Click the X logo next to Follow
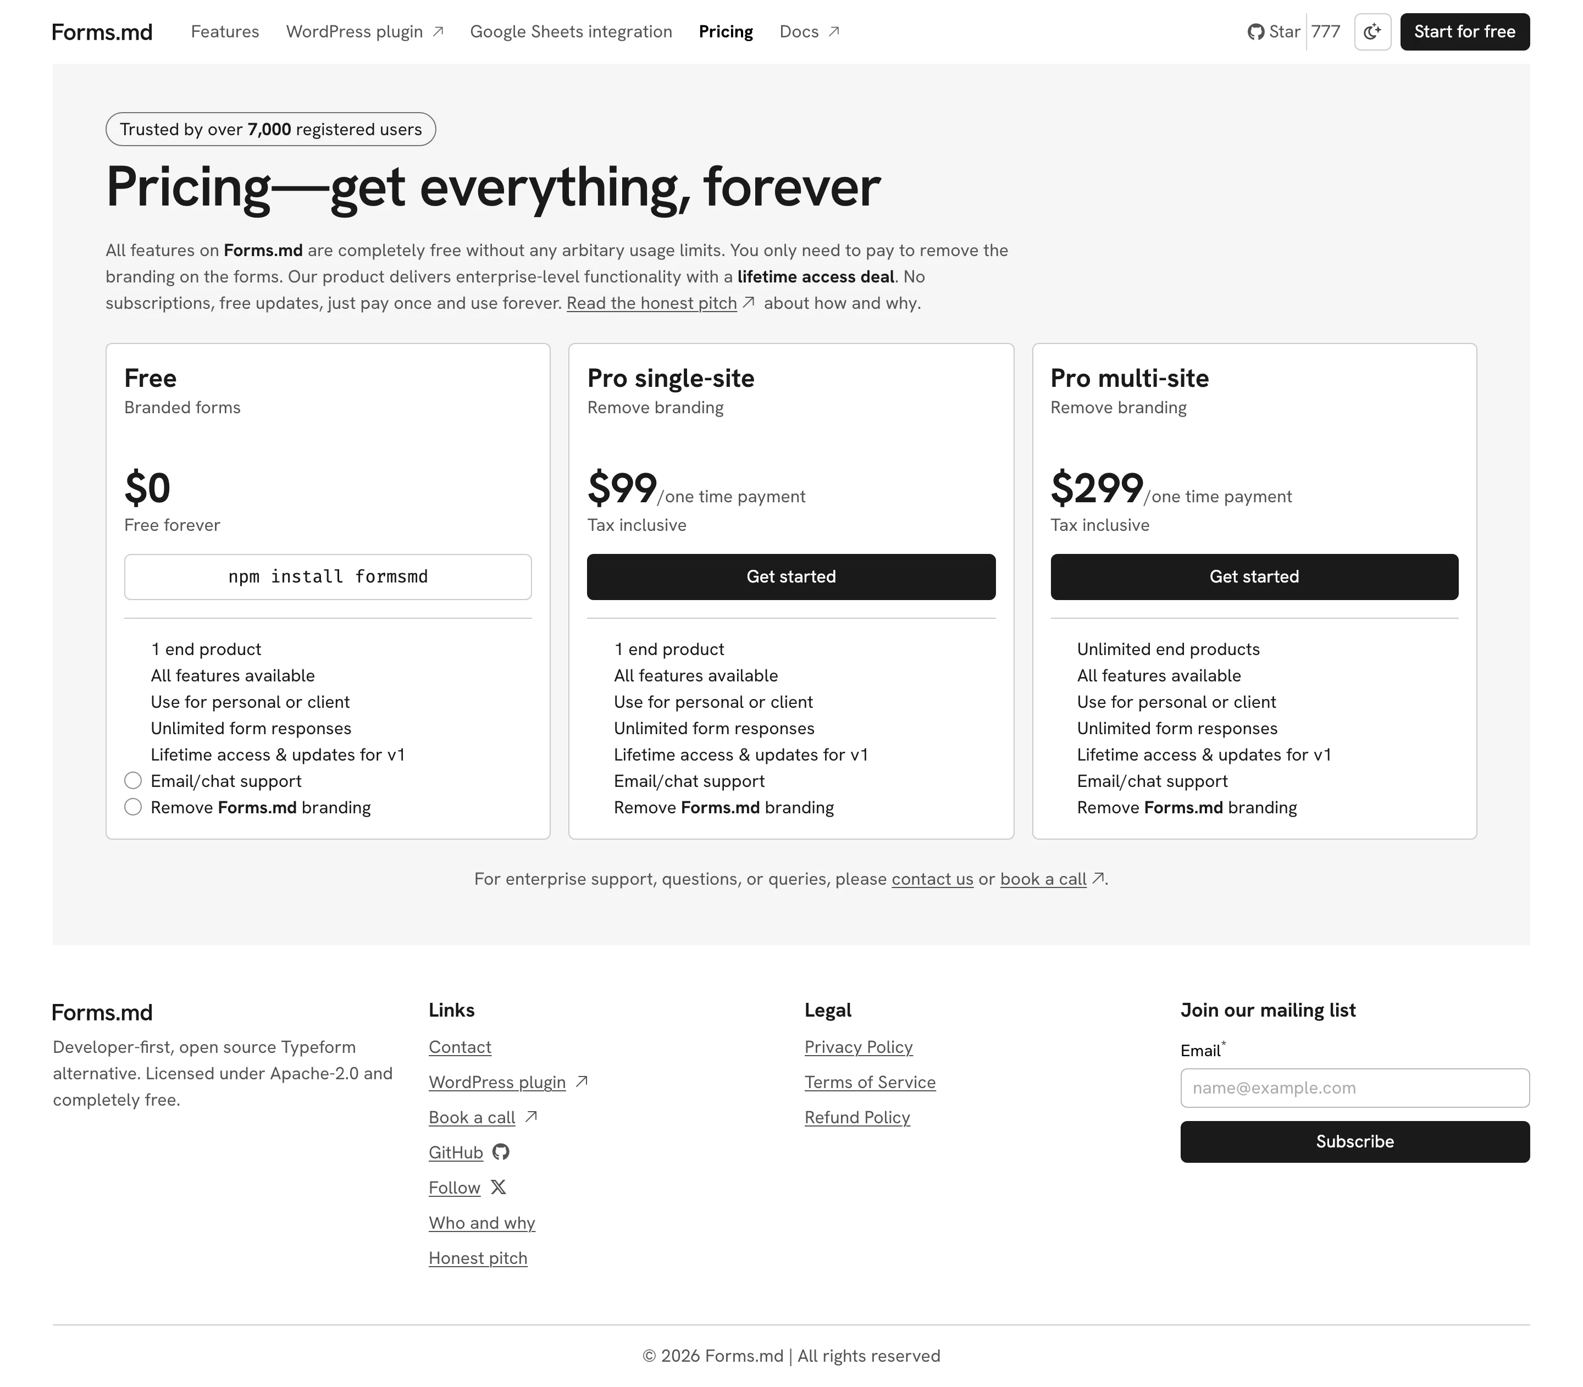 click(499, 1186)
